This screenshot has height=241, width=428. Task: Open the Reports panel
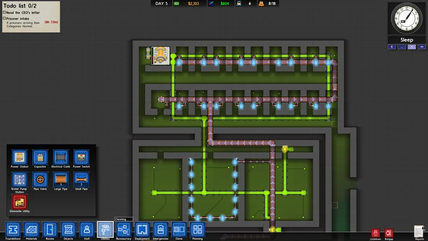click(419, 232)
